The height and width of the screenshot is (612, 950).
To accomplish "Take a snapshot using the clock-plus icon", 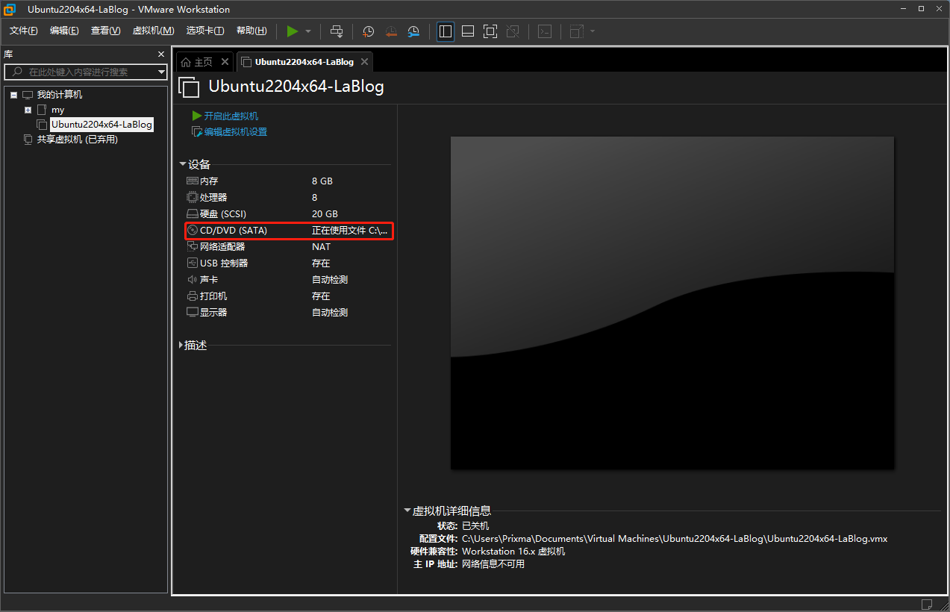I will [368, 31].
